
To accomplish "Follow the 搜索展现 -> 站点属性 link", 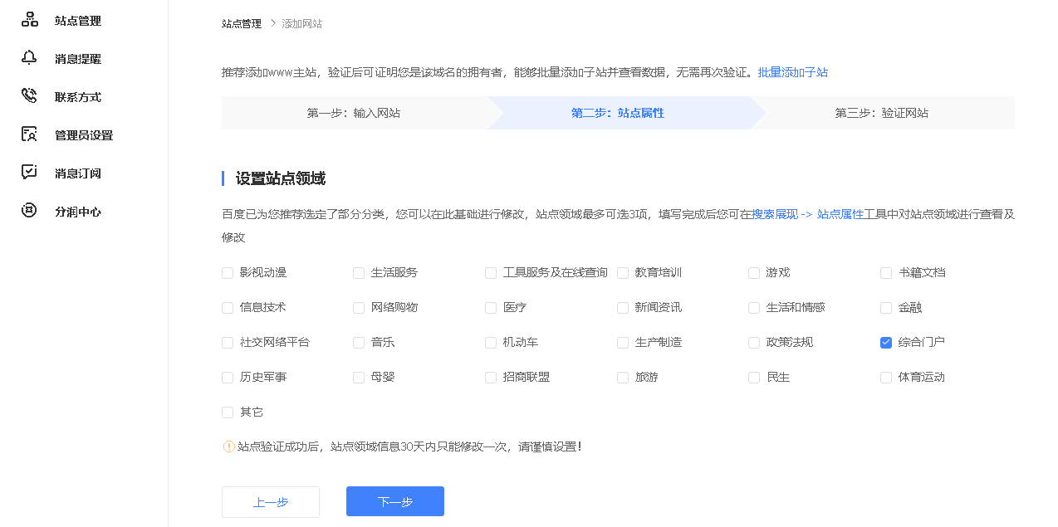I will [x=806, y=214].
